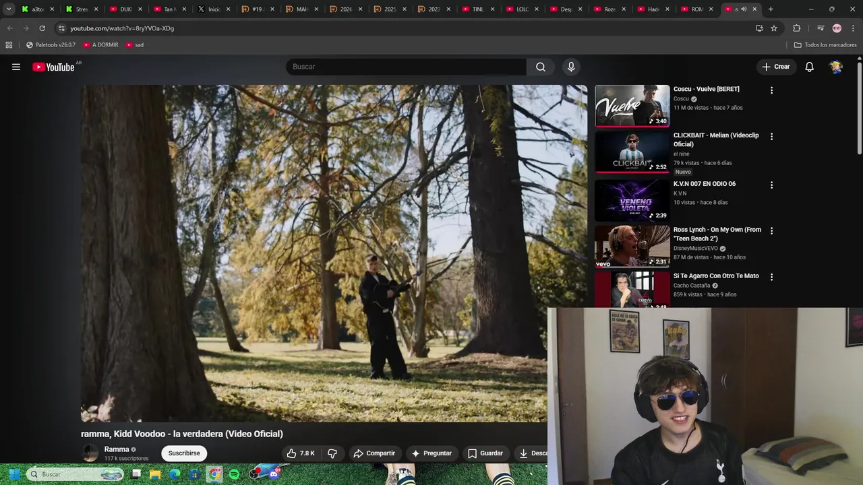Switch to the 'DUK' YouTube tab
The width and height of the screenshot is (863, 485).
coord(125,9)
